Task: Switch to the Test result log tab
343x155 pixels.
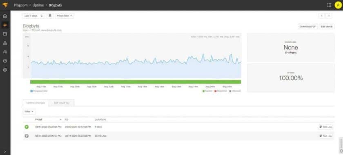Action: 62,103
